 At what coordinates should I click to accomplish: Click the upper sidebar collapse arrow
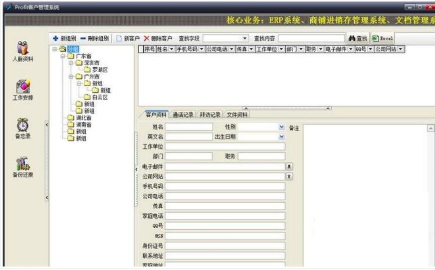(46, 125)
